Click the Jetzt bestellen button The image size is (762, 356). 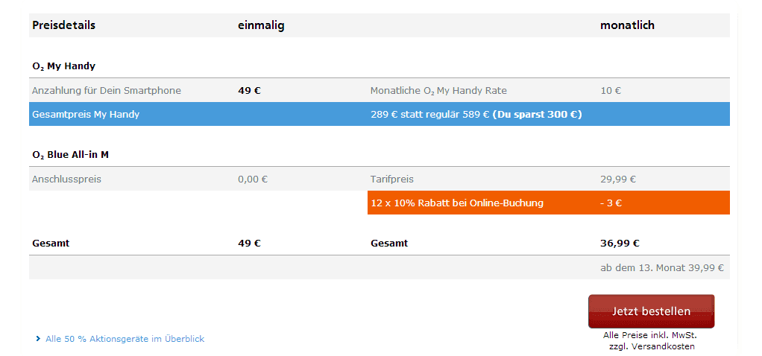(x=651, y=311)
